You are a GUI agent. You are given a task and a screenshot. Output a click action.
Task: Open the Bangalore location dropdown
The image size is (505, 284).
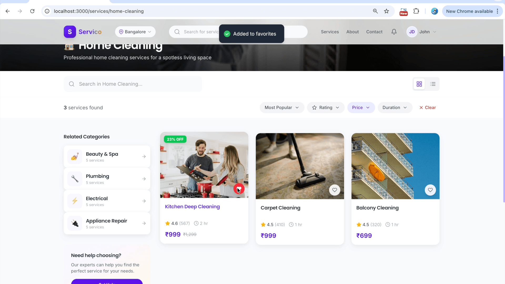tap(135, 32)
